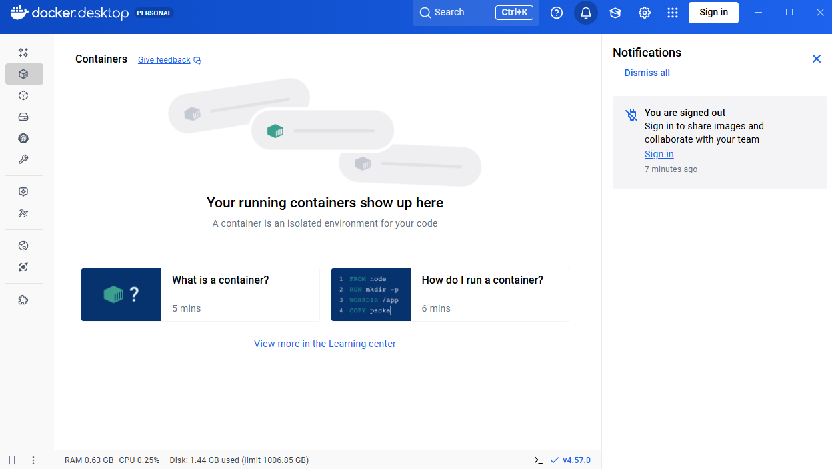This screenshot has width=832, height=469.
Task: Open the terminal icon in status bar
Action: click(x=538, y=460)
